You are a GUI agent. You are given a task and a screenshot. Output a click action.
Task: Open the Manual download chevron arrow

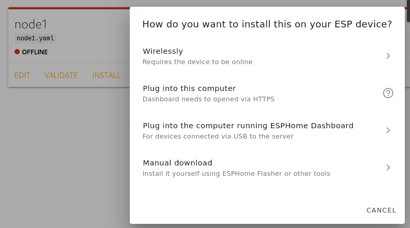pos(388,168)
